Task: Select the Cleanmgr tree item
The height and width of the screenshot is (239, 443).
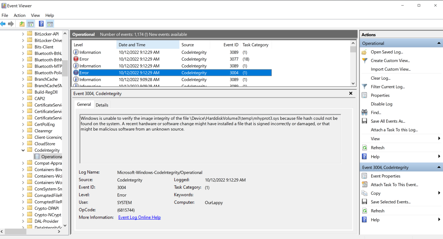Action: click(x=43, y=131)
